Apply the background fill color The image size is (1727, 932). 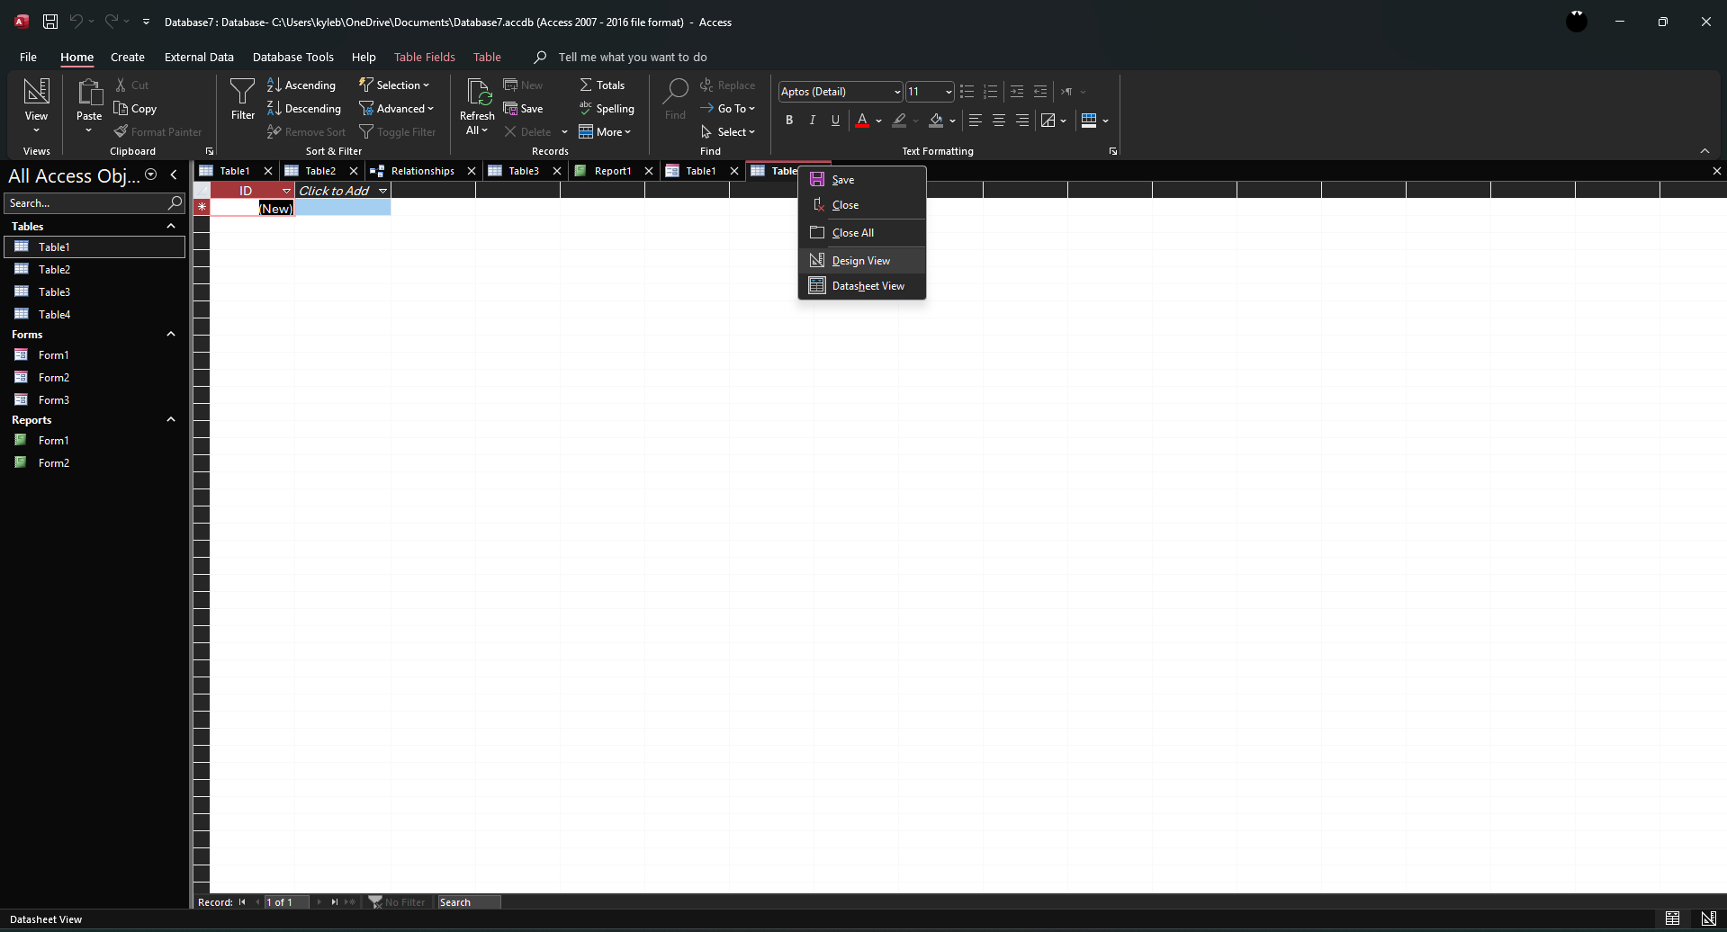click(x=936, y=120)
